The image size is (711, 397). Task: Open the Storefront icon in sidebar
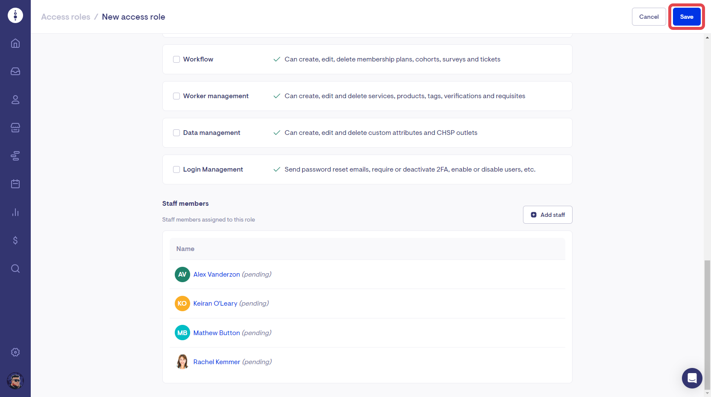click(15, 128)
